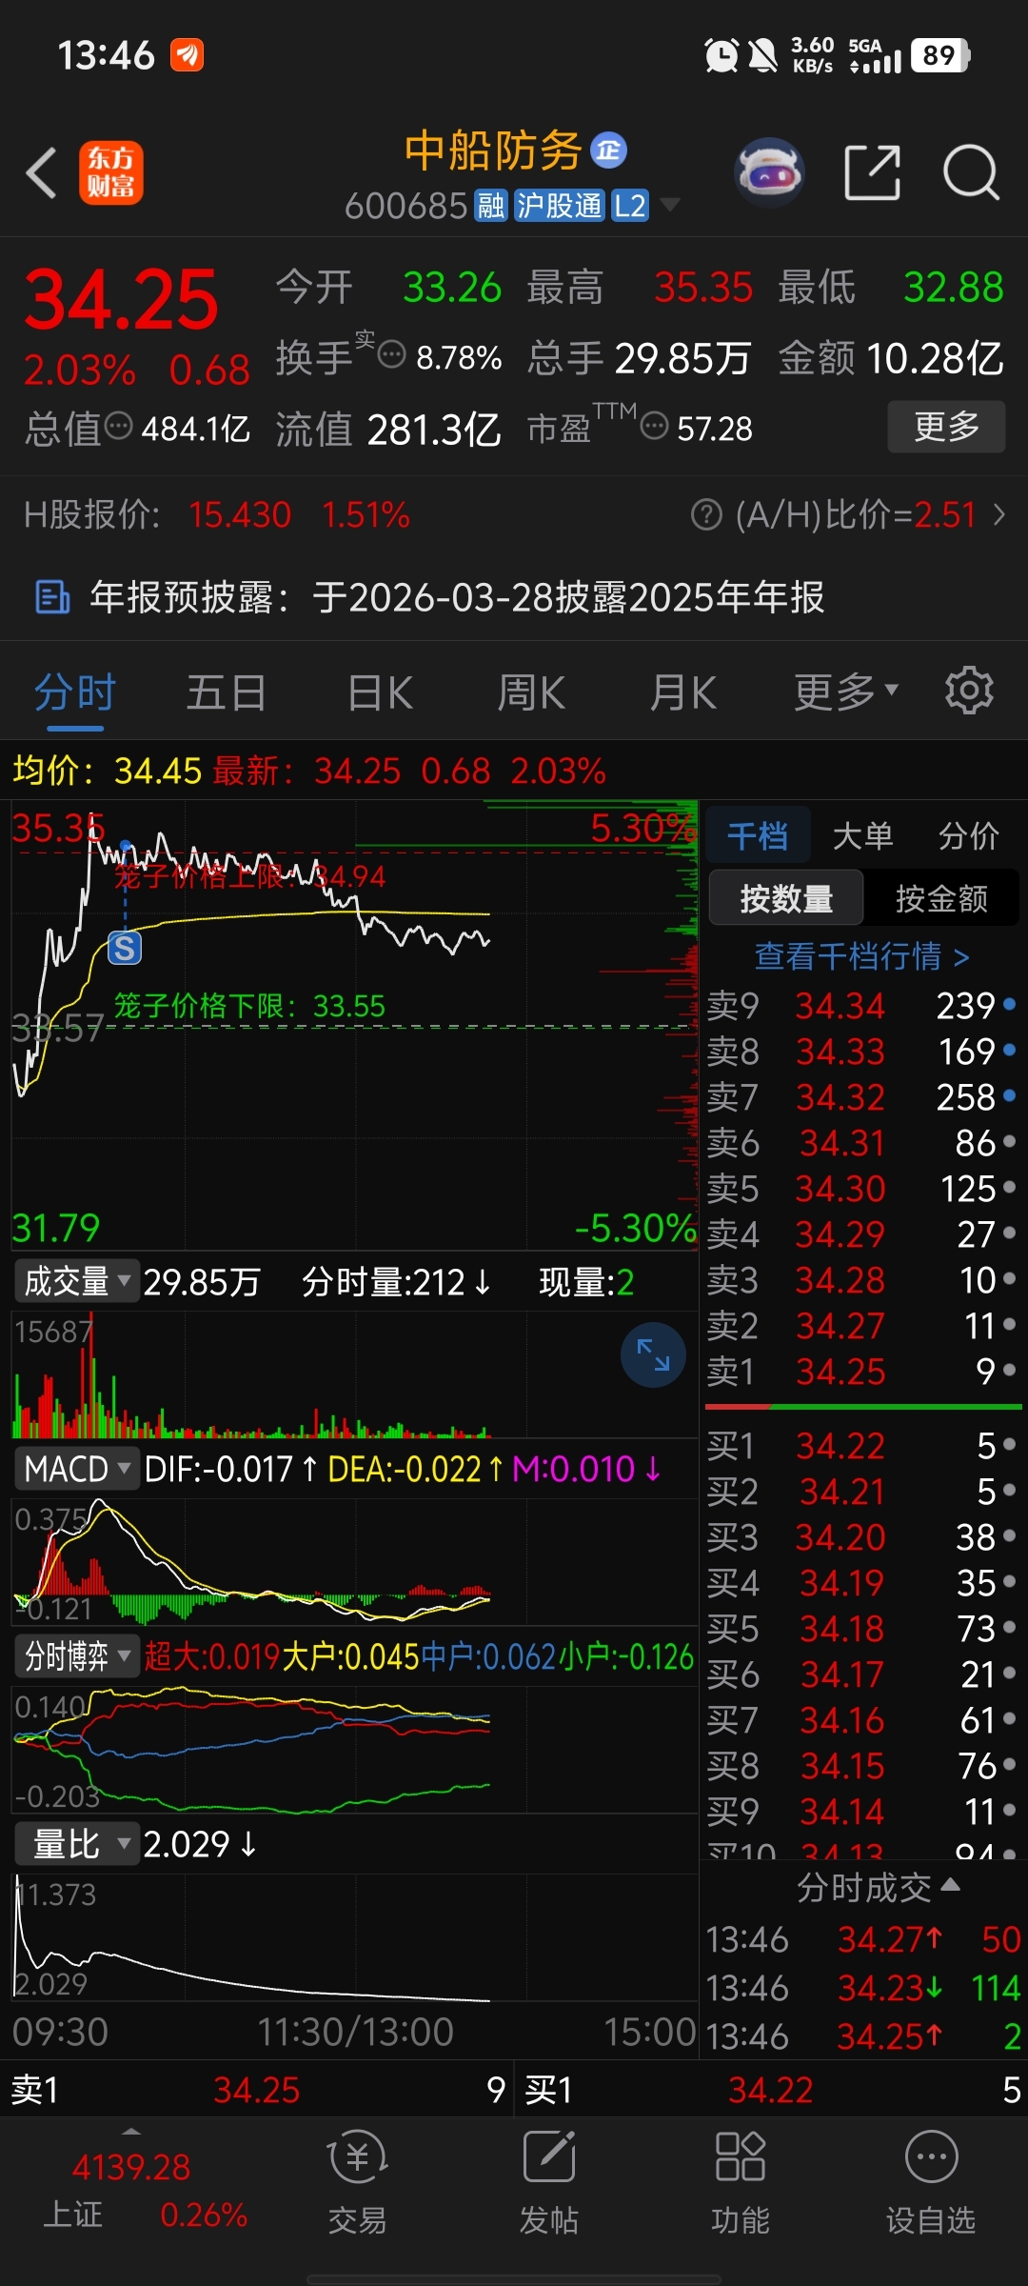Open the MACD indicator dropdown
The image size is (1028, 2286).
click(x=76, y=1469)
